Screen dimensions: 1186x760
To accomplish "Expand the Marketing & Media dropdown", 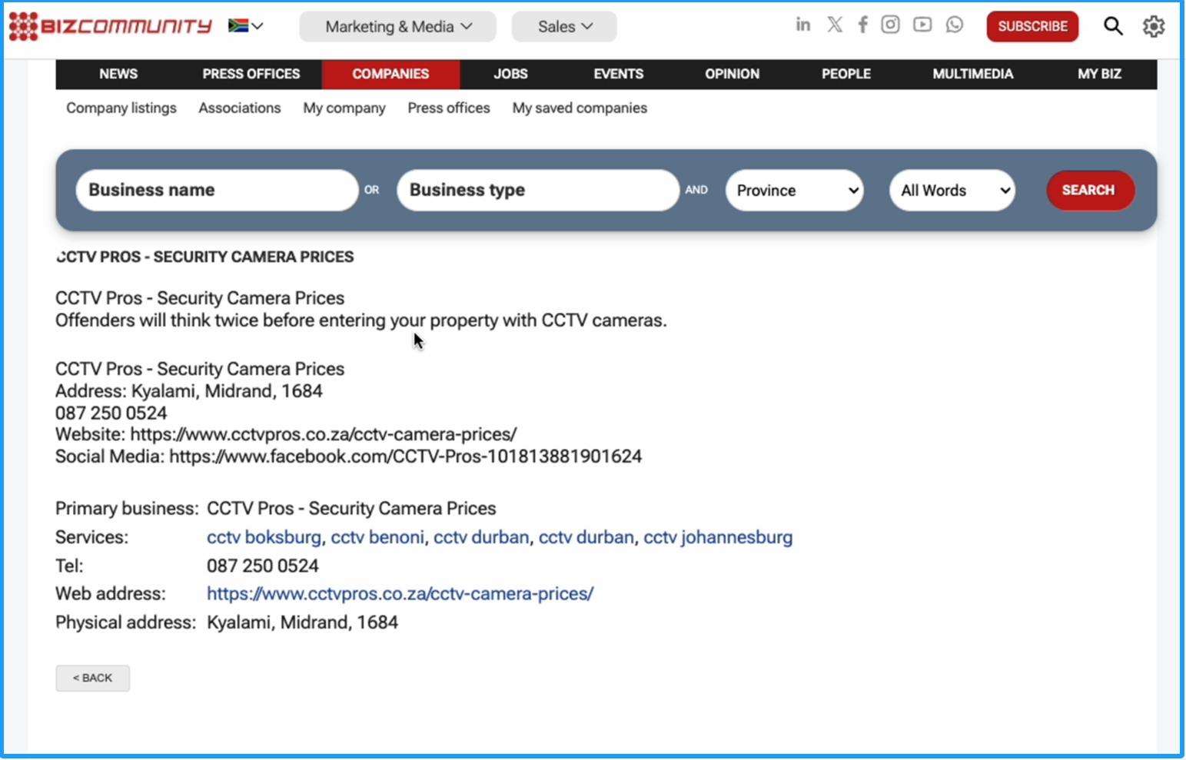I will (x=398, y=27).
